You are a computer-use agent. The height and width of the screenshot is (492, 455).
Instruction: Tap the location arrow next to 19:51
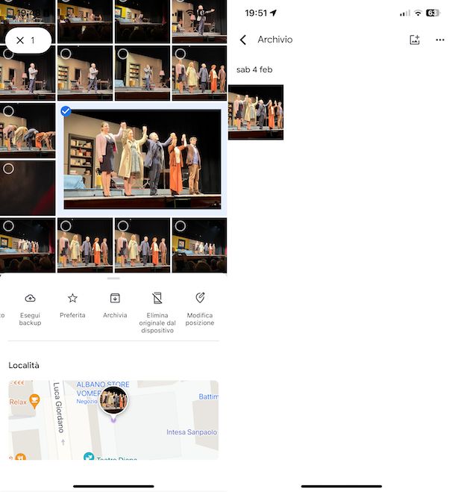(273, 13)
